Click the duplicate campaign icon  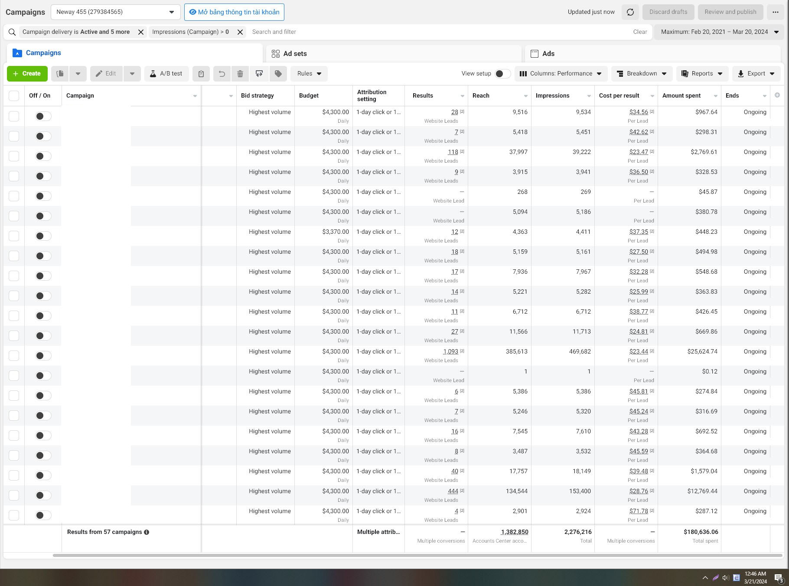pos(60,74)
